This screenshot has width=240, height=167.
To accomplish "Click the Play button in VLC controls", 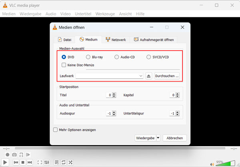I will [5, 162].
